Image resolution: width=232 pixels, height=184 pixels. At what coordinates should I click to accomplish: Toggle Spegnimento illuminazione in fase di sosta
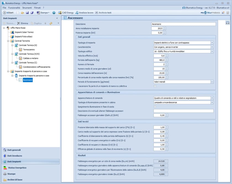coord(155,107)
